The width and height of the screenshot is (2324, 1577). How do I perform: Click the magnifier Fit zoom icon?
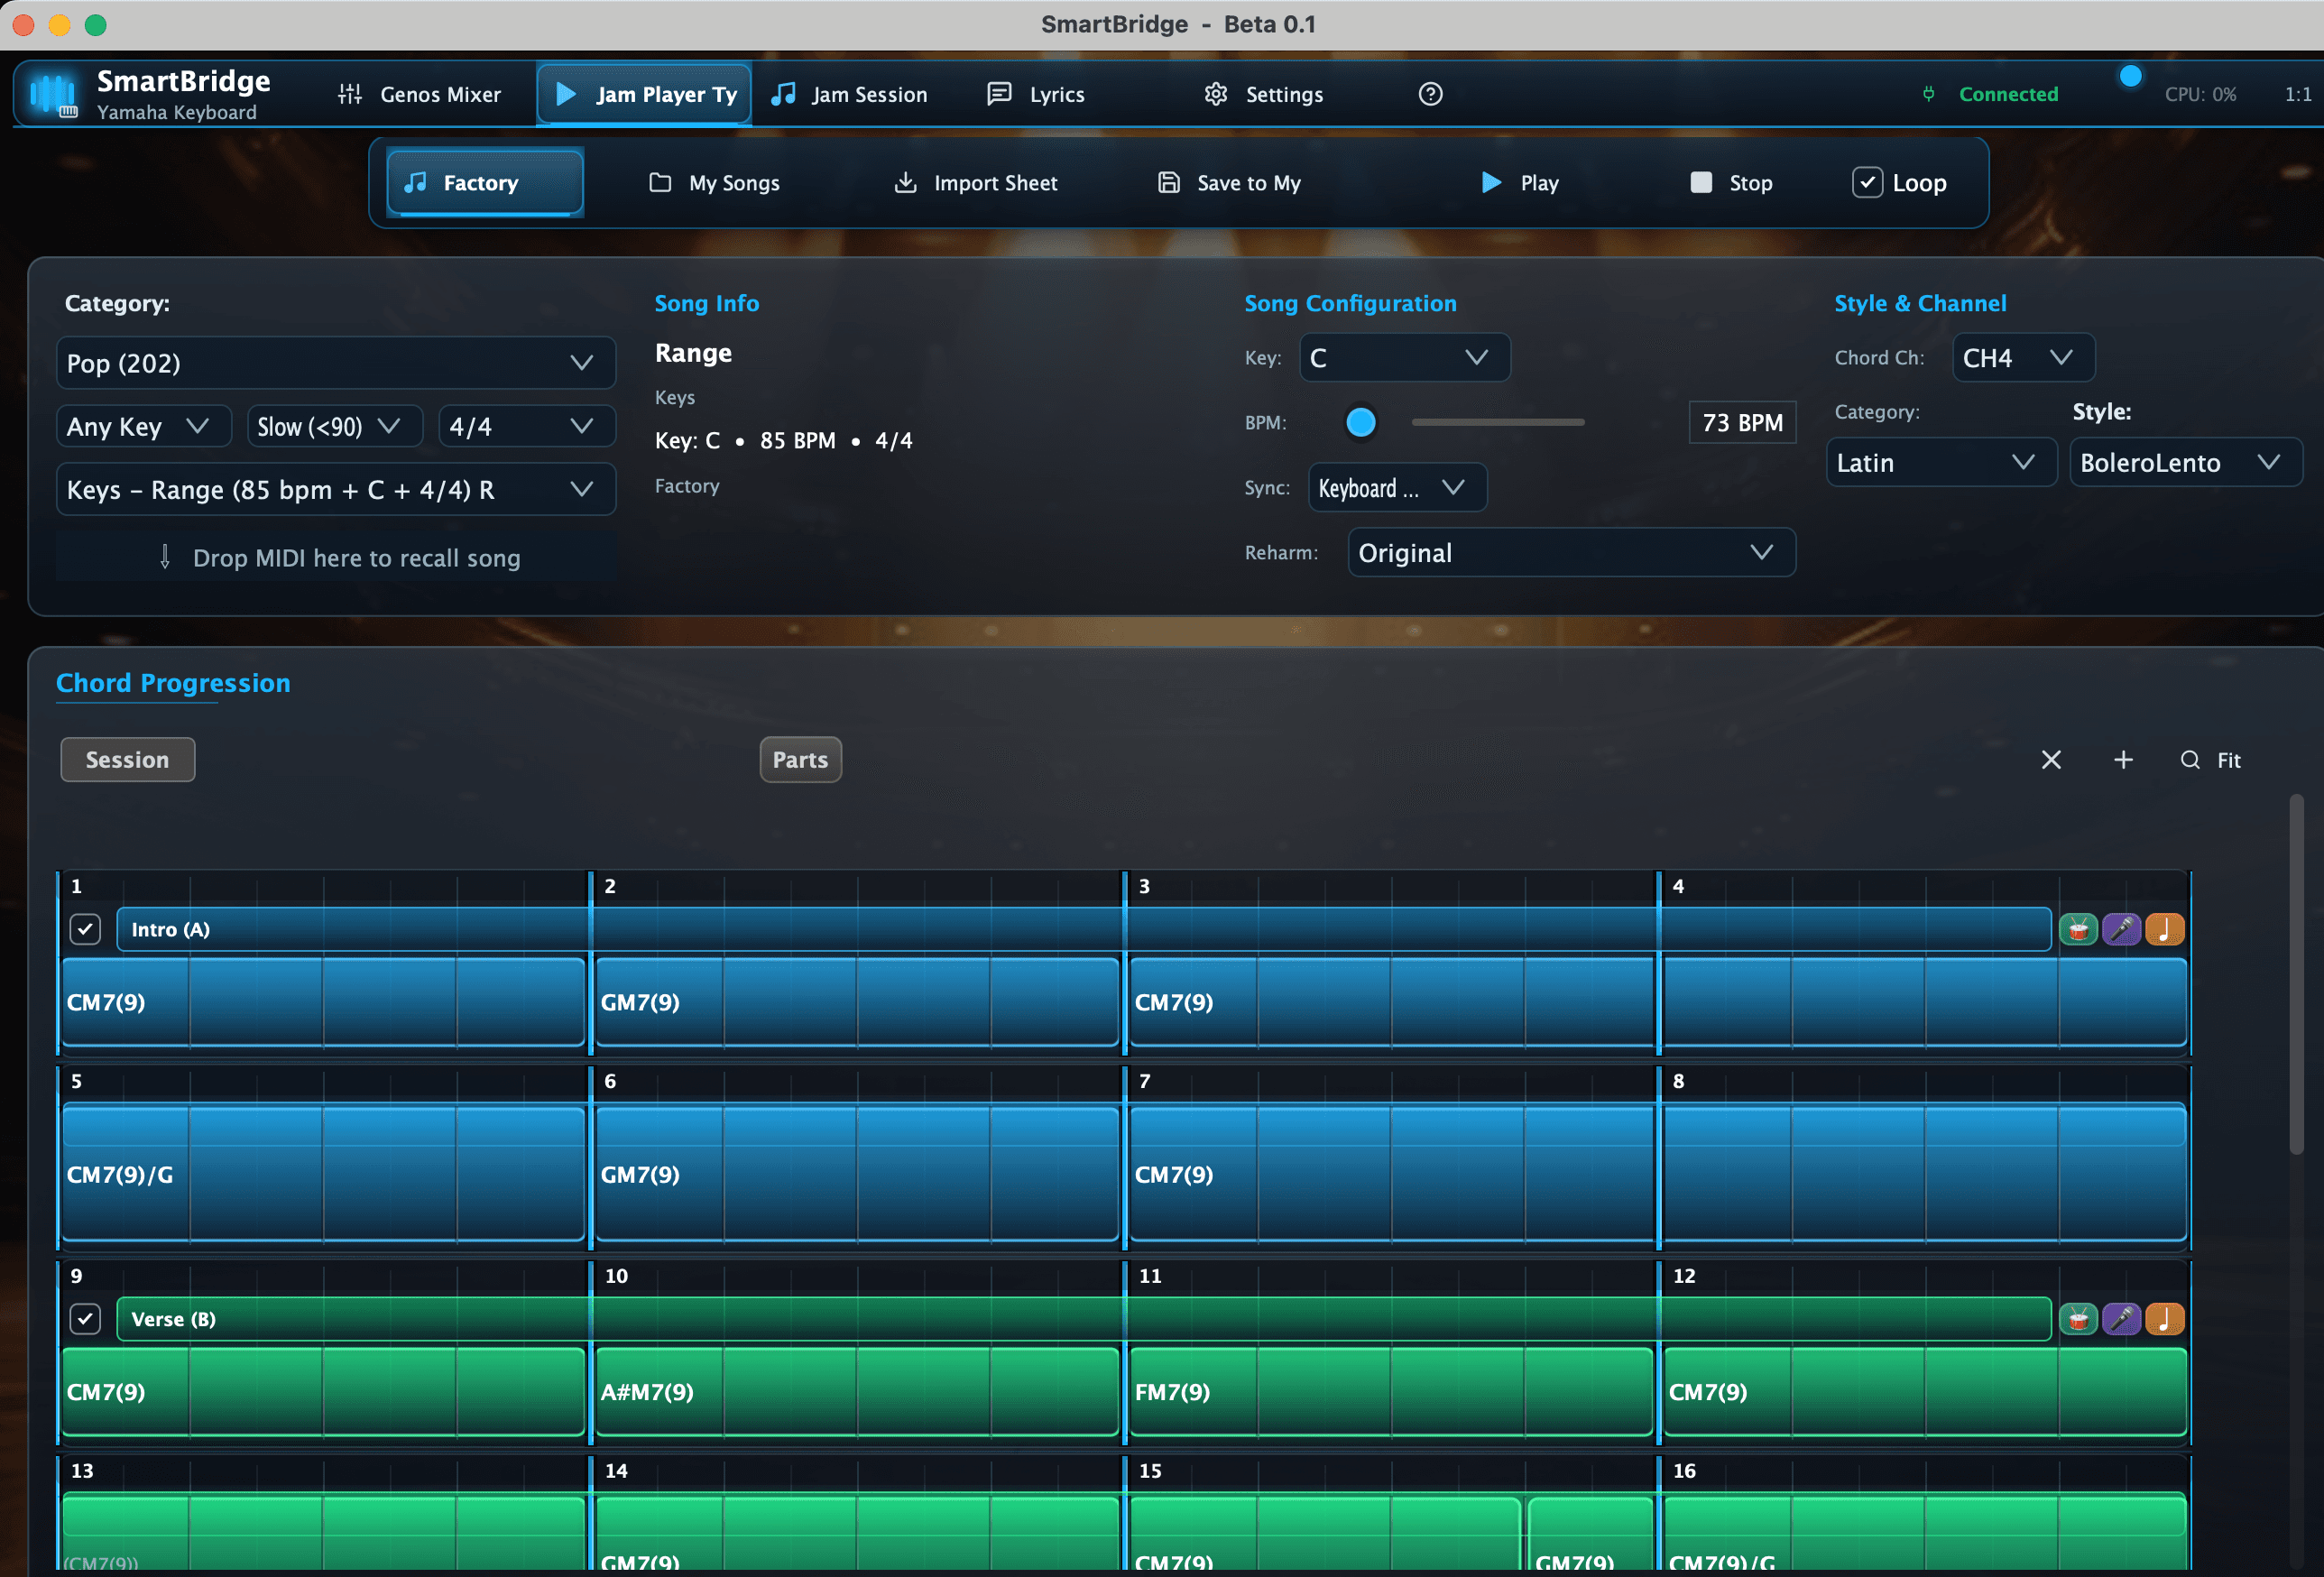tap(2189, 760)
